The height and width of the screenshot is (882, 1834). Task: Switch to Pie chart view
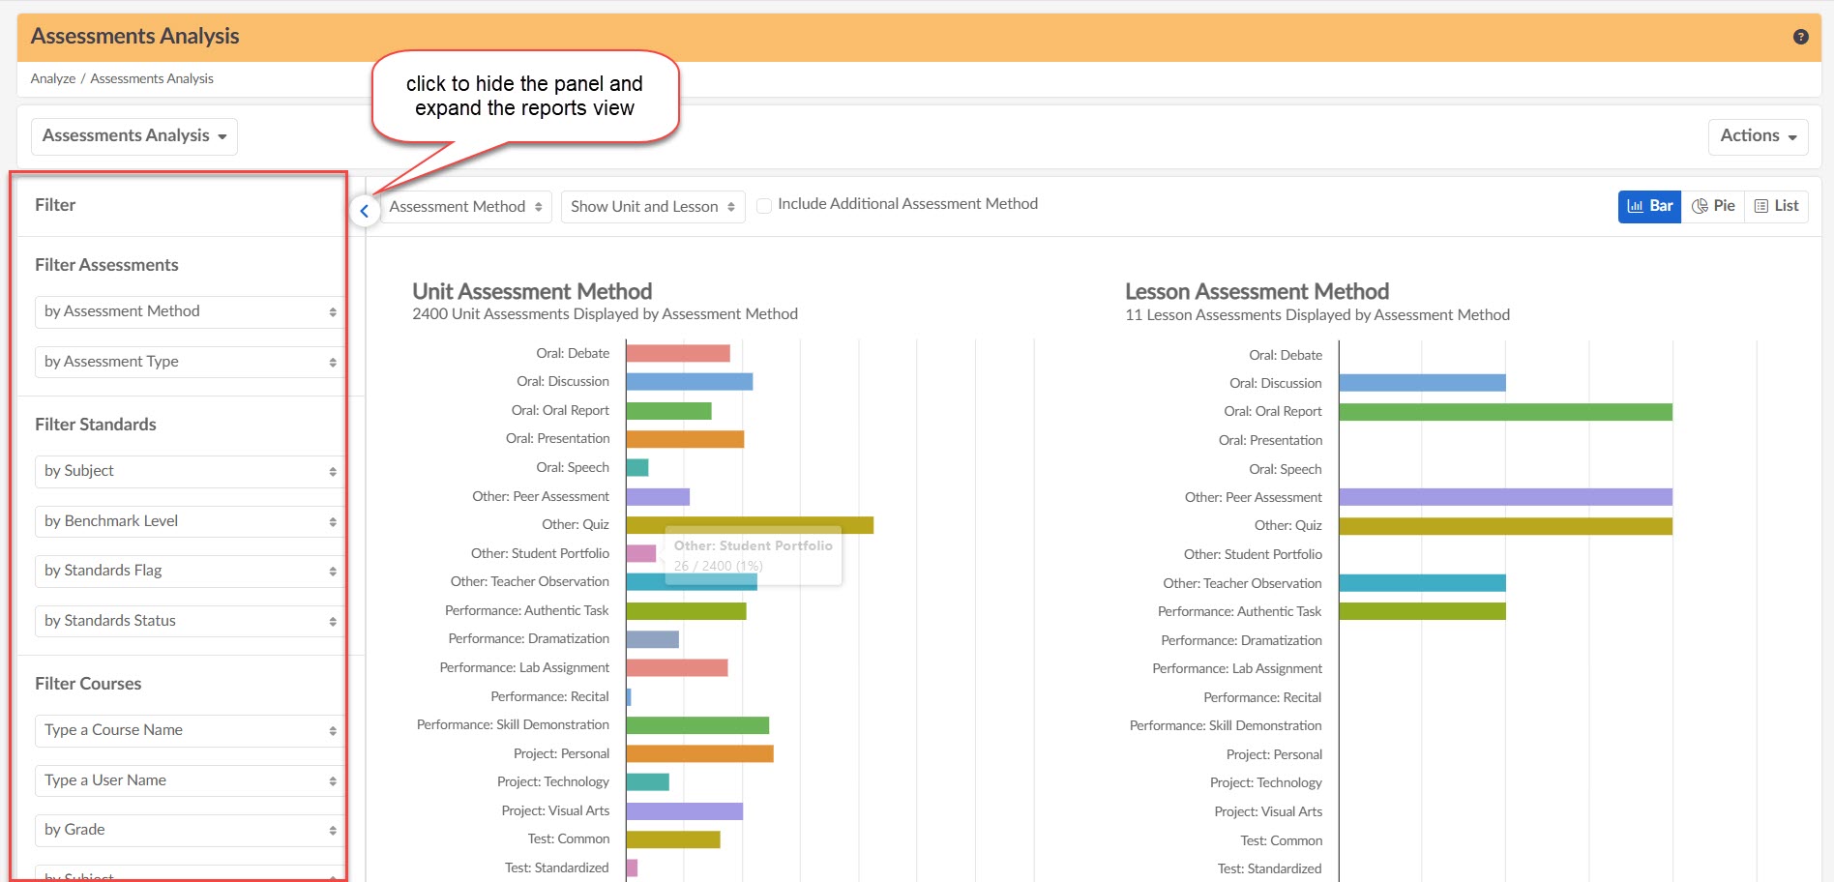1713,206
